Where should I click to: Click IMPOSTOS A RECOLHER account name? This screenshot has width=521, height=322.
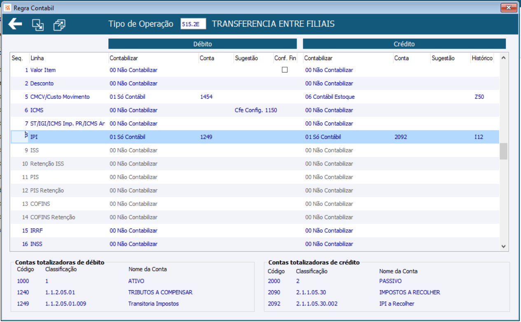tap(409, 292)
